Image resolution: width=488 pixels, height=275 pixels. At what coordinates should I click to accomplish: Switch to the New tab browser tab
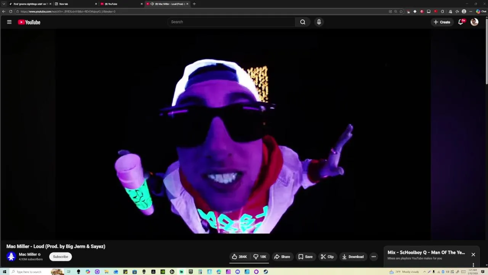(75, 4)
